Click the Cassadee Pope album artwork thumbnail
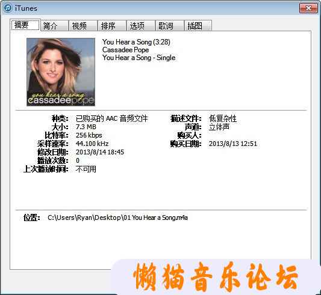The image size is (321, 295). (61, 72)
